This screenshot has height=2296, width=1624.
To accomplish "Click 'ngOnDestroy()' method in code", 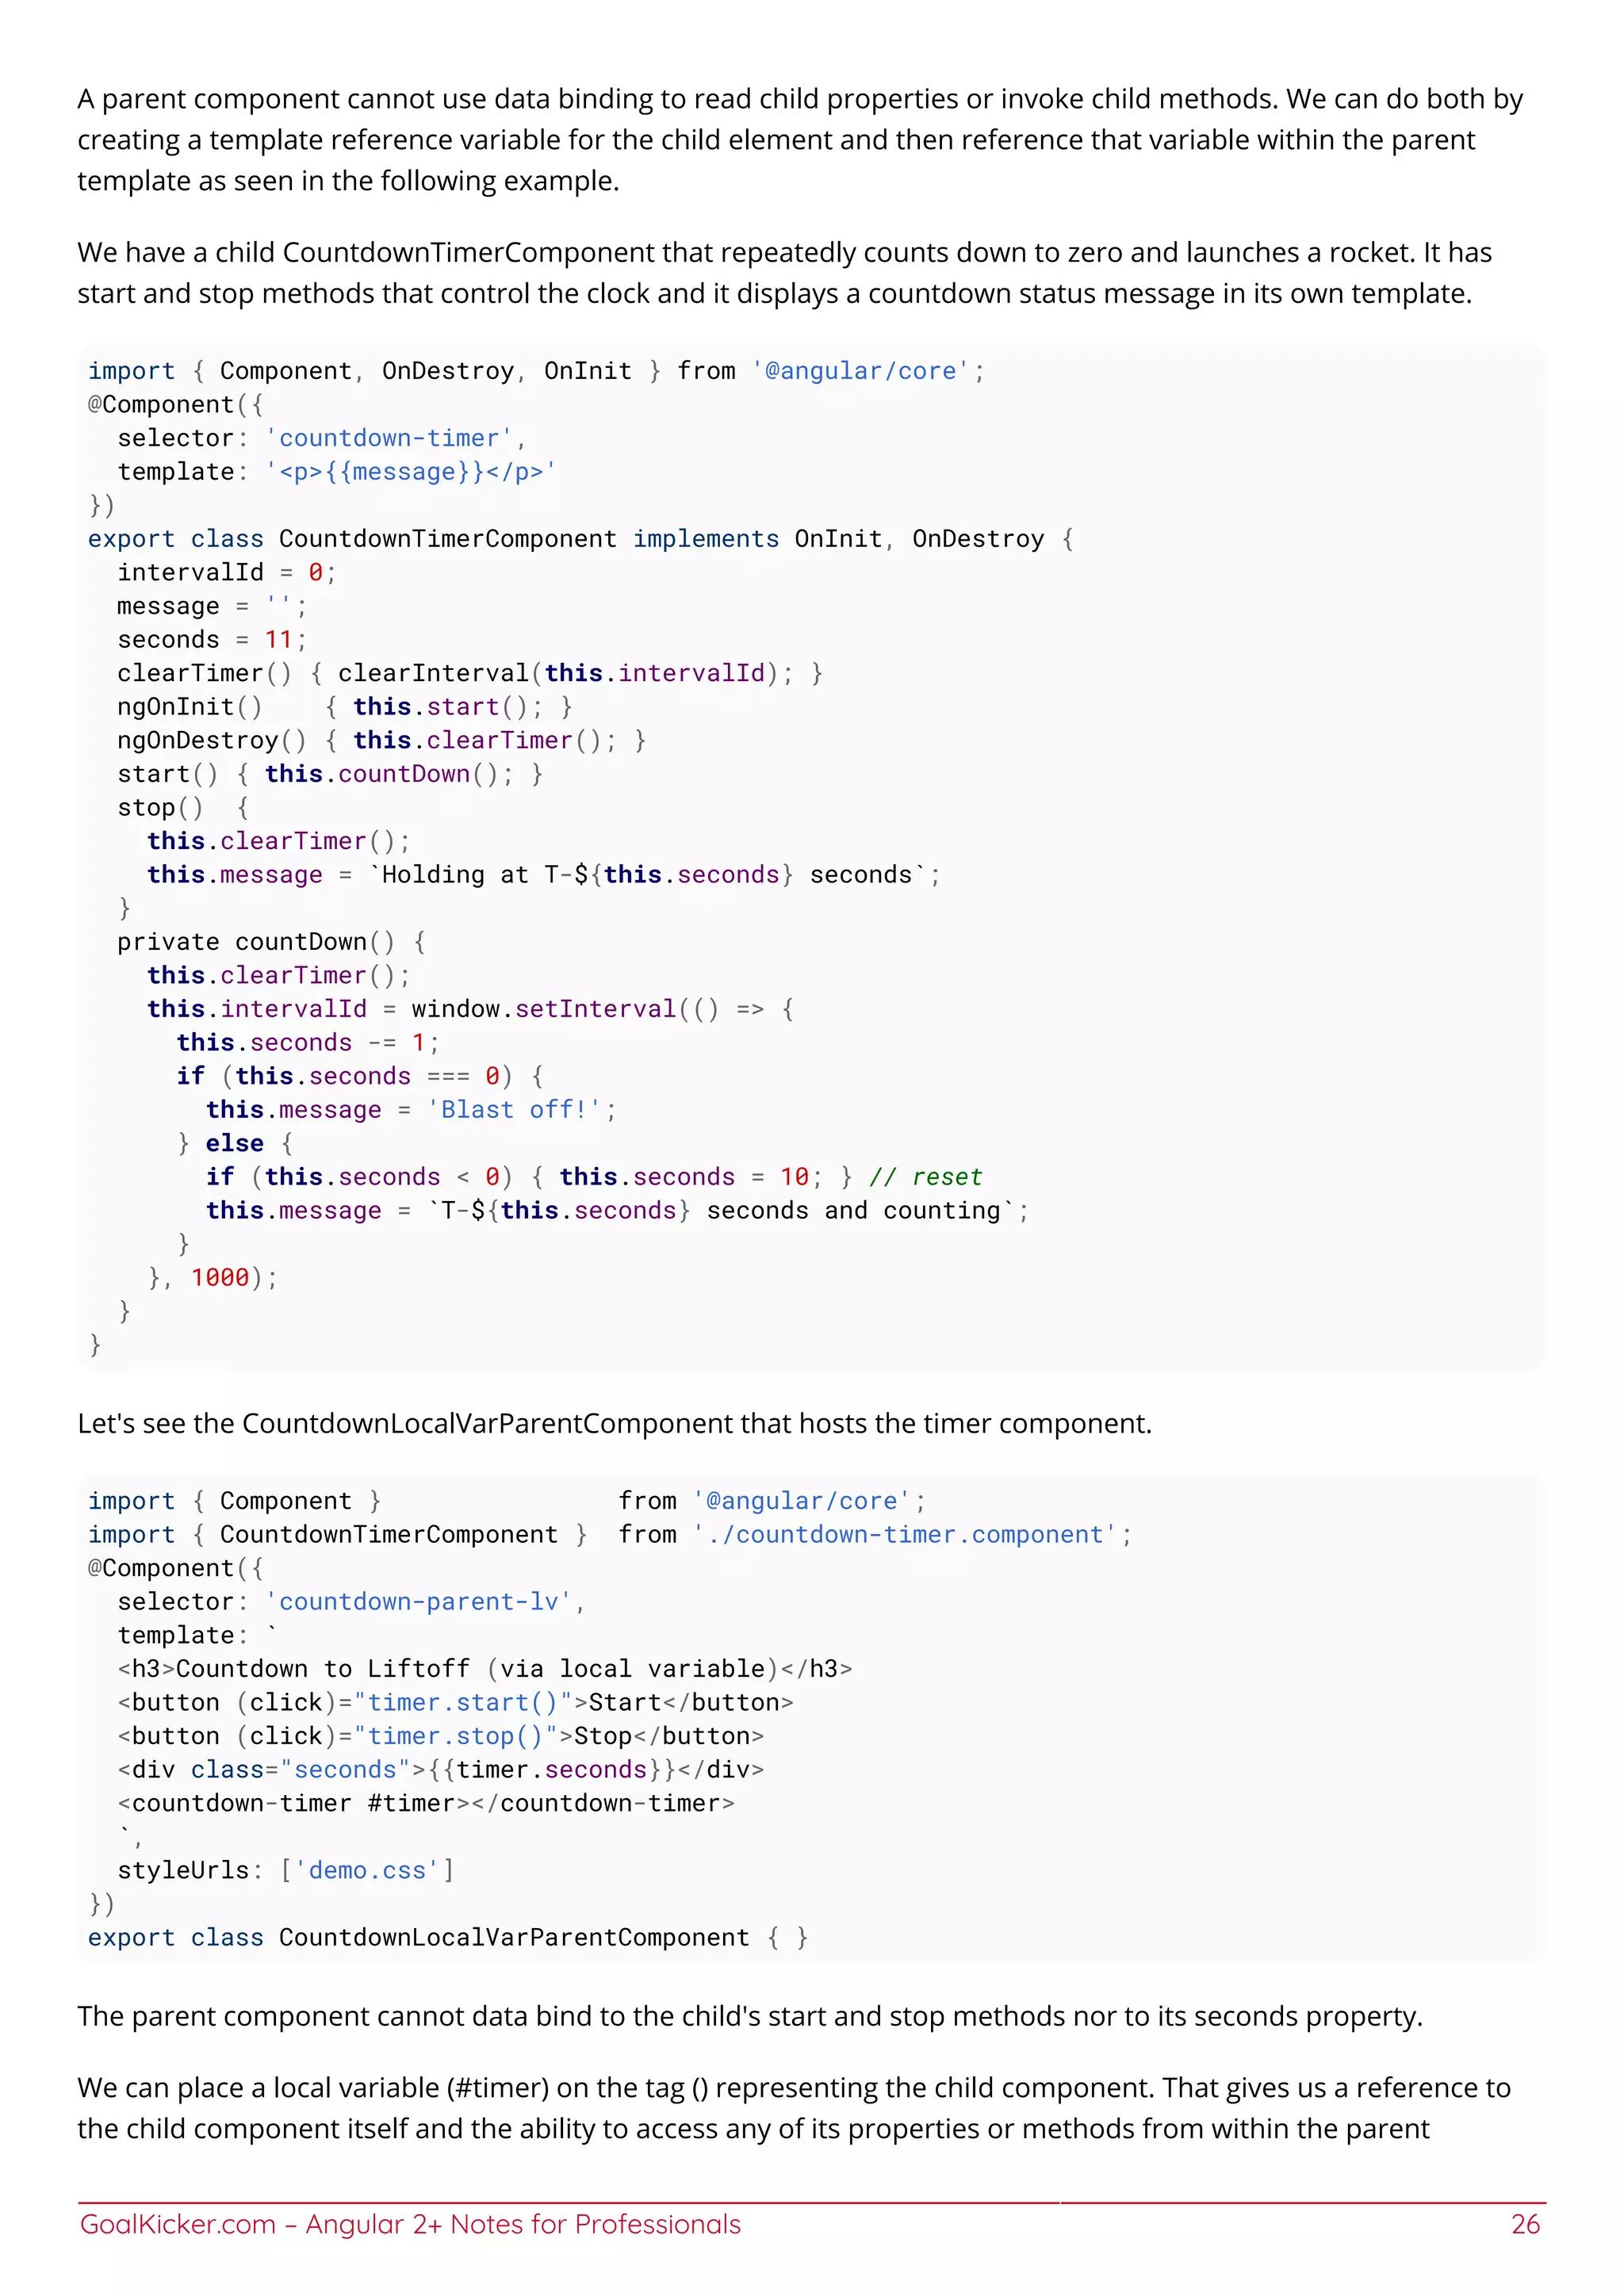I will pyautogui.click(x=211, y=740).
